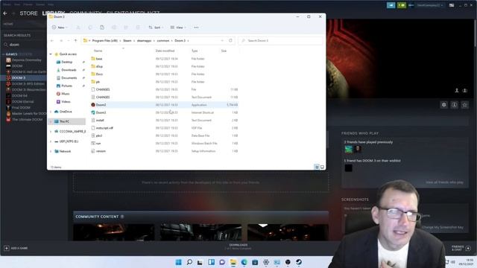The image size is (477, 268).
Task: Click the Cut icon in Explorer toolbar
Action: [x=78, y=28]
